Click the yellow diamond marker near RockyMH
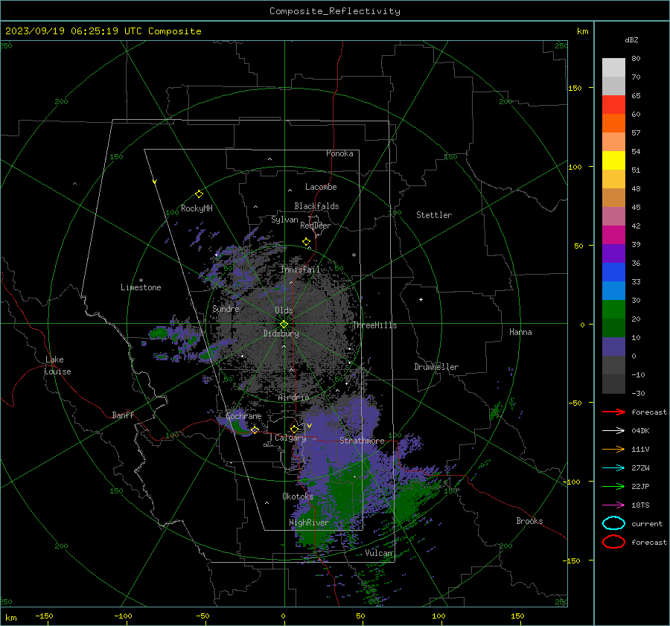The width and height of the screenshot is (670, 626). 199,194
